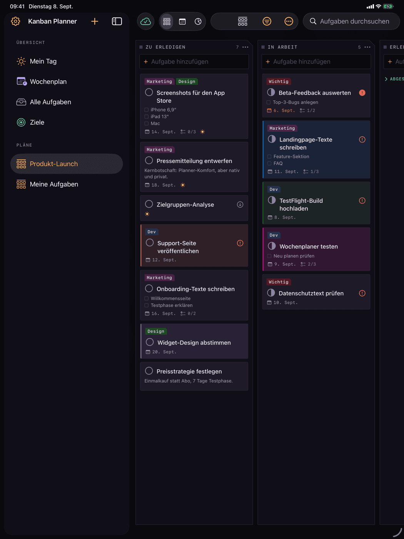Mark Screenshots für den App Store complete
The height and width of the screenshot is (539, 404).
(x=149, y=92)
